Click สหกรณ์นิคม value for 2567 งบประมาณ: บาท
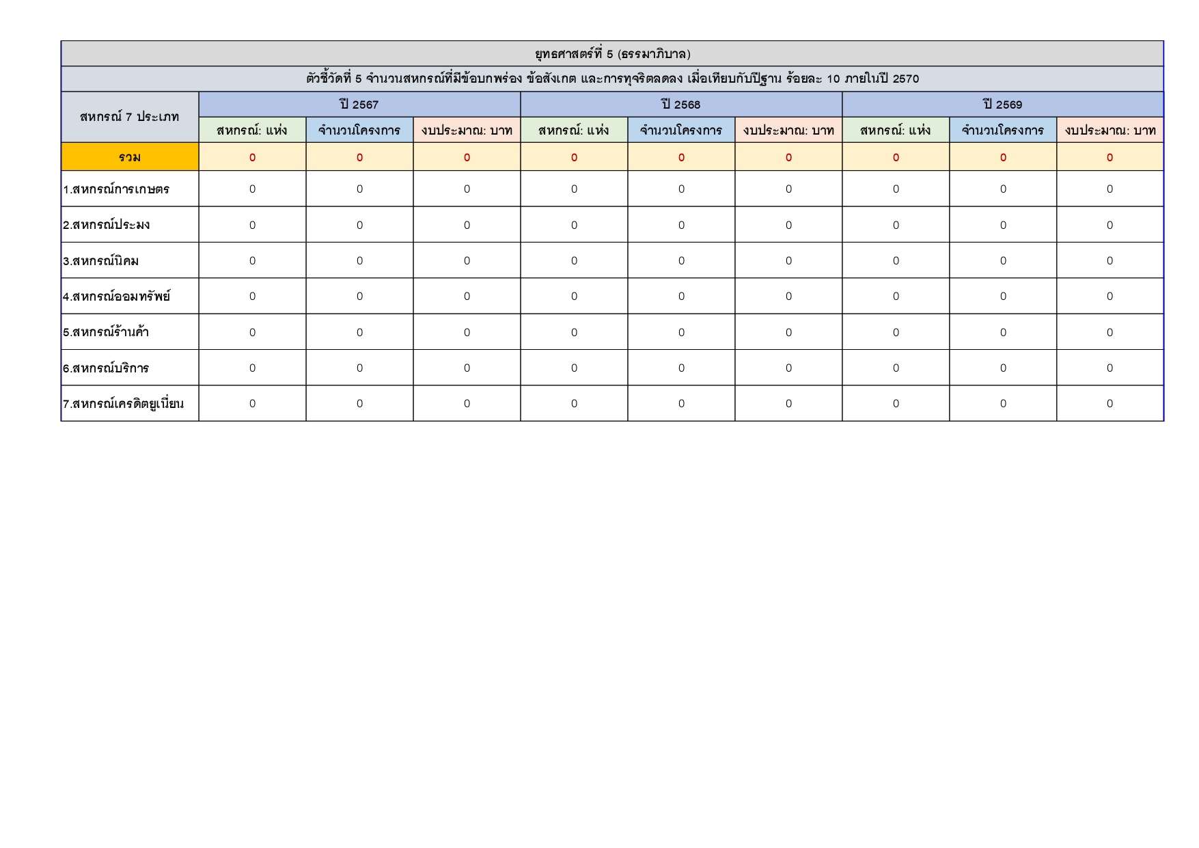 click(x=467, y=260)
